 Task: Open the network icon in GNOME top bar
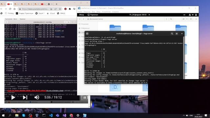click(x=190, y=15)
